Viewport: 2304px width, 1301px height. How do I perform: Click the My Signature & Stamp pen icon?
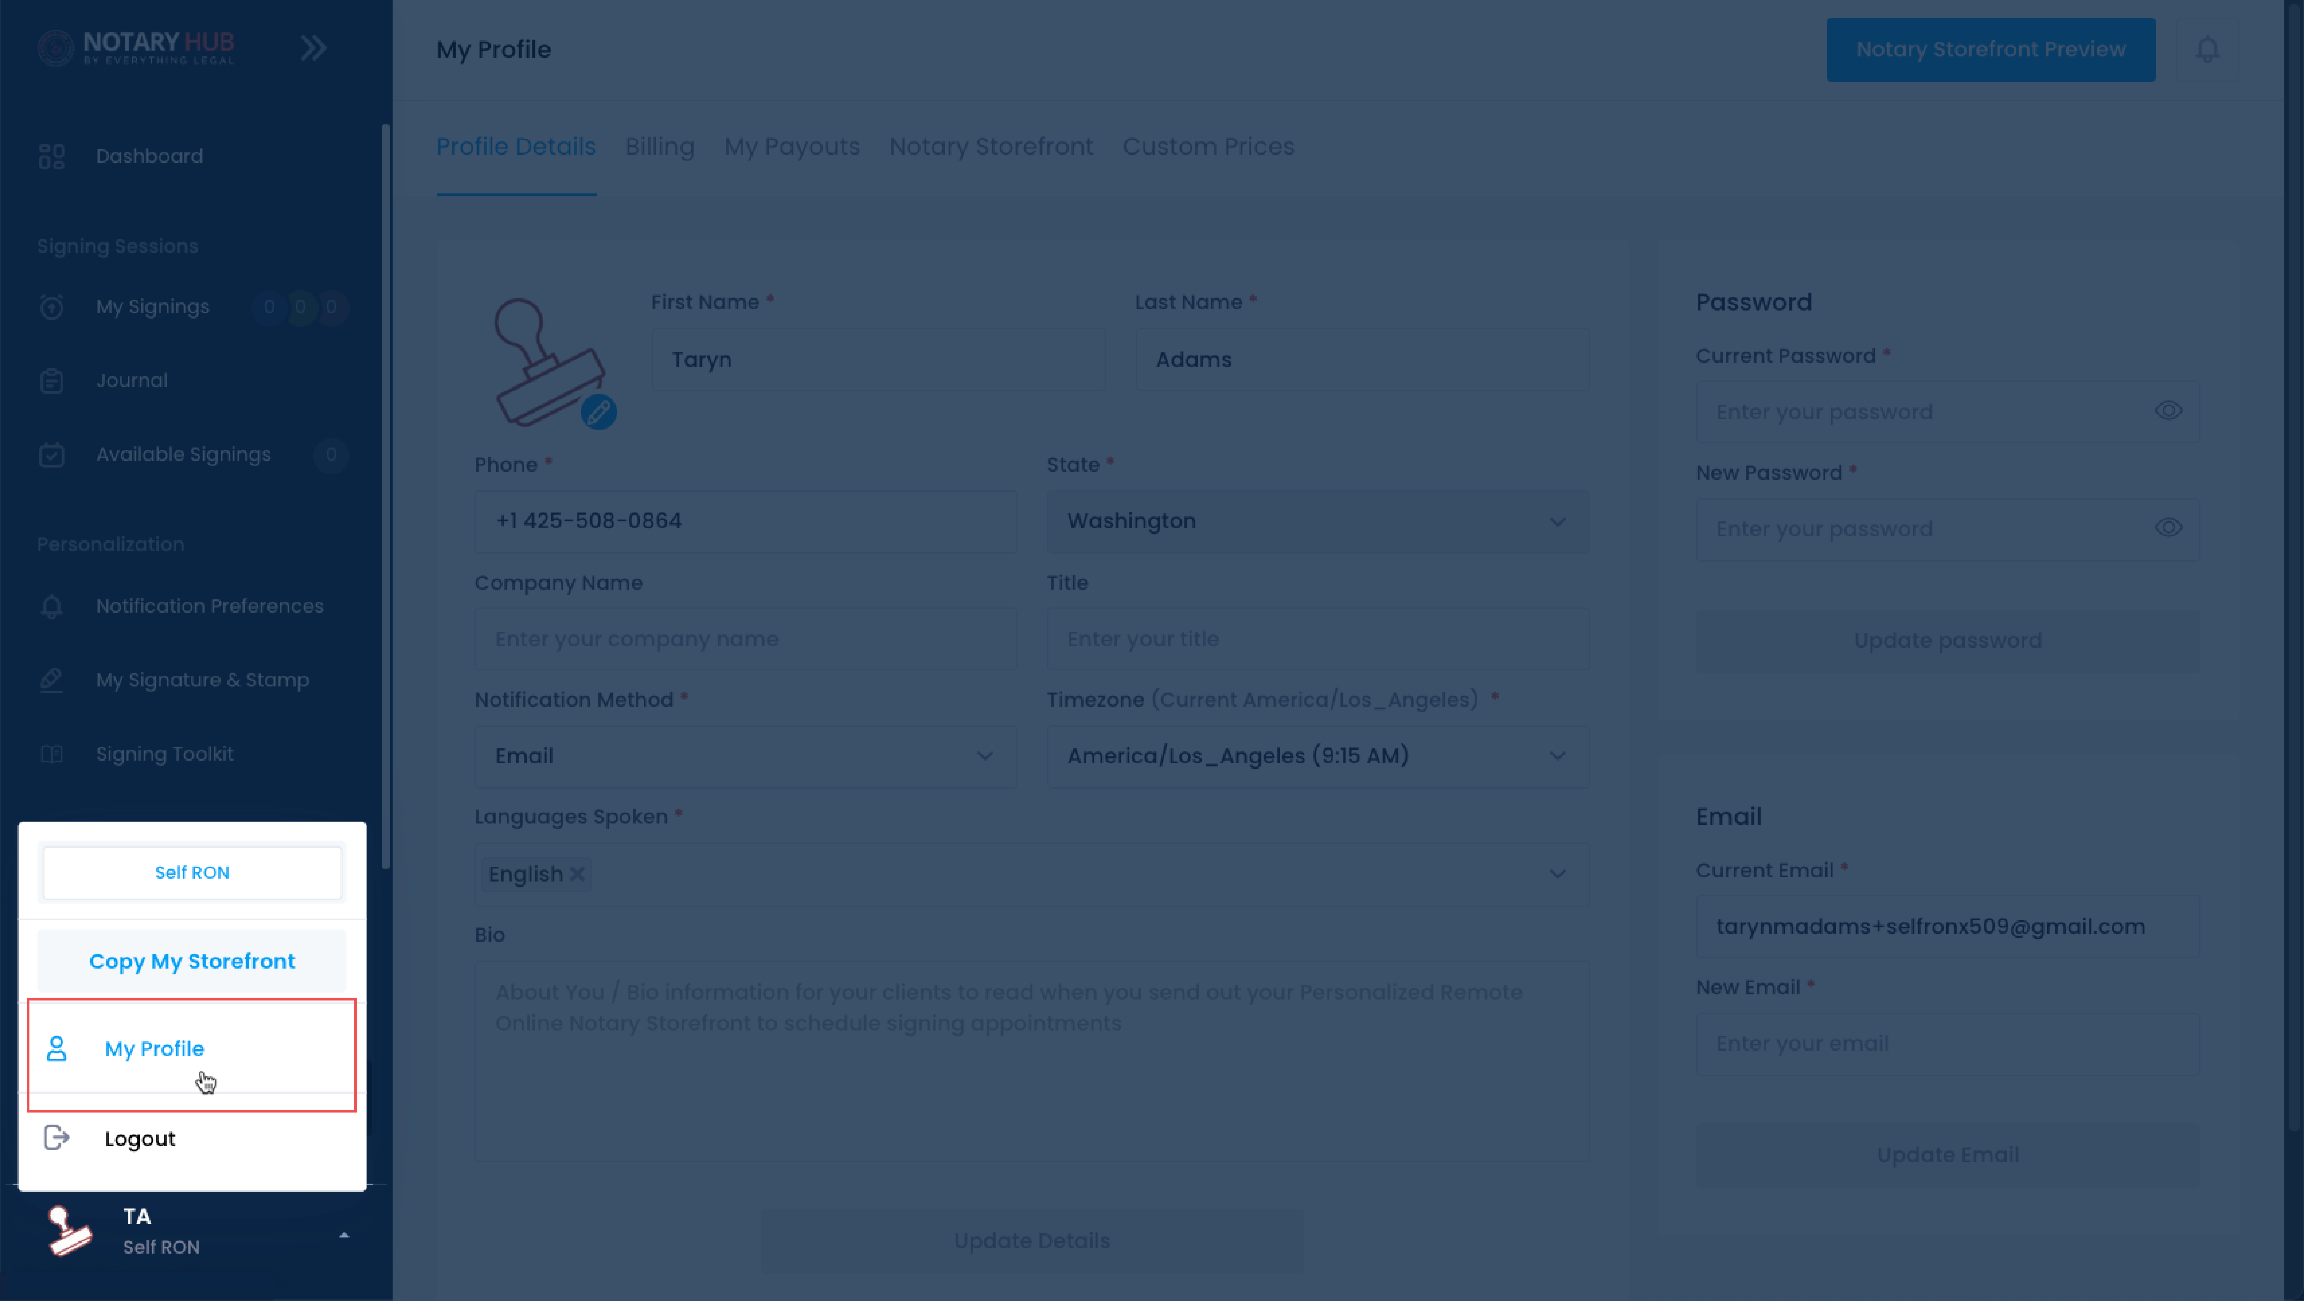pos(52,680)
